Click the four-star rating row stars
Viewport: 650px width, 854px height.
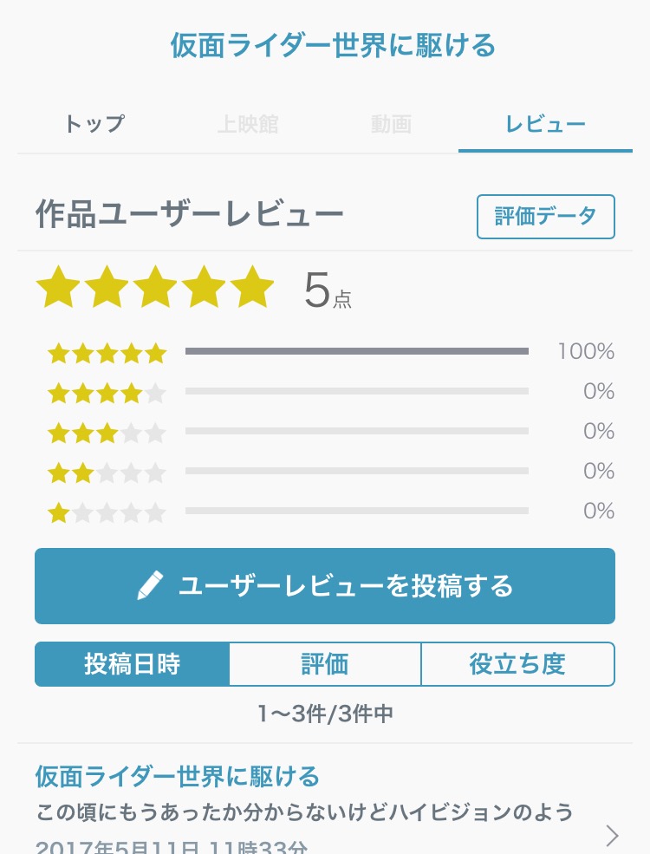click(107, 393)
